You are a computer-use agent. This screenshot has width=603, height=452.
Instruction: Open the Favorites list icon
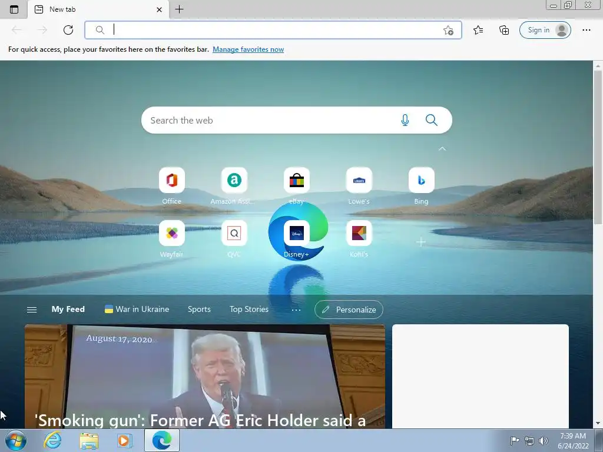point(478,30)
